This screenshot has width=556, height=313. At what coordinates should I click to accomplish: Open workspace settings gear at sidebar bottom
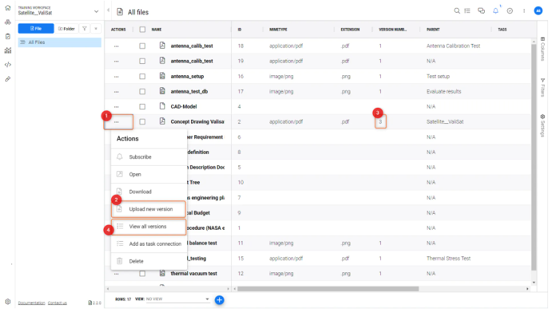coord(7,302)
